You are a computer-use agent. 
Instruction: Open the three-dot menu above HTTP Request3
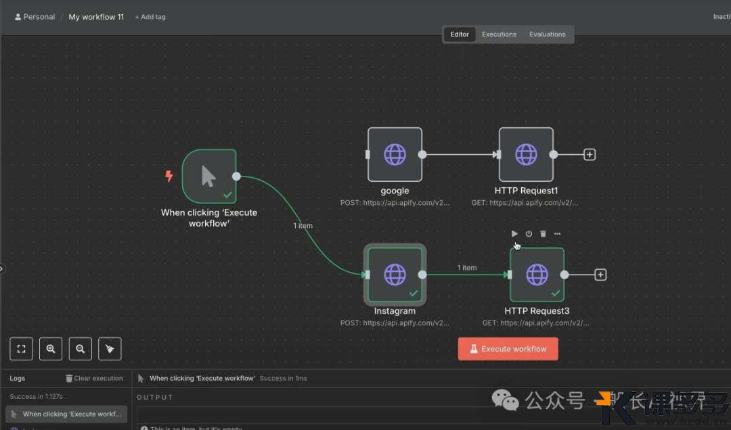tap(558, 234)
